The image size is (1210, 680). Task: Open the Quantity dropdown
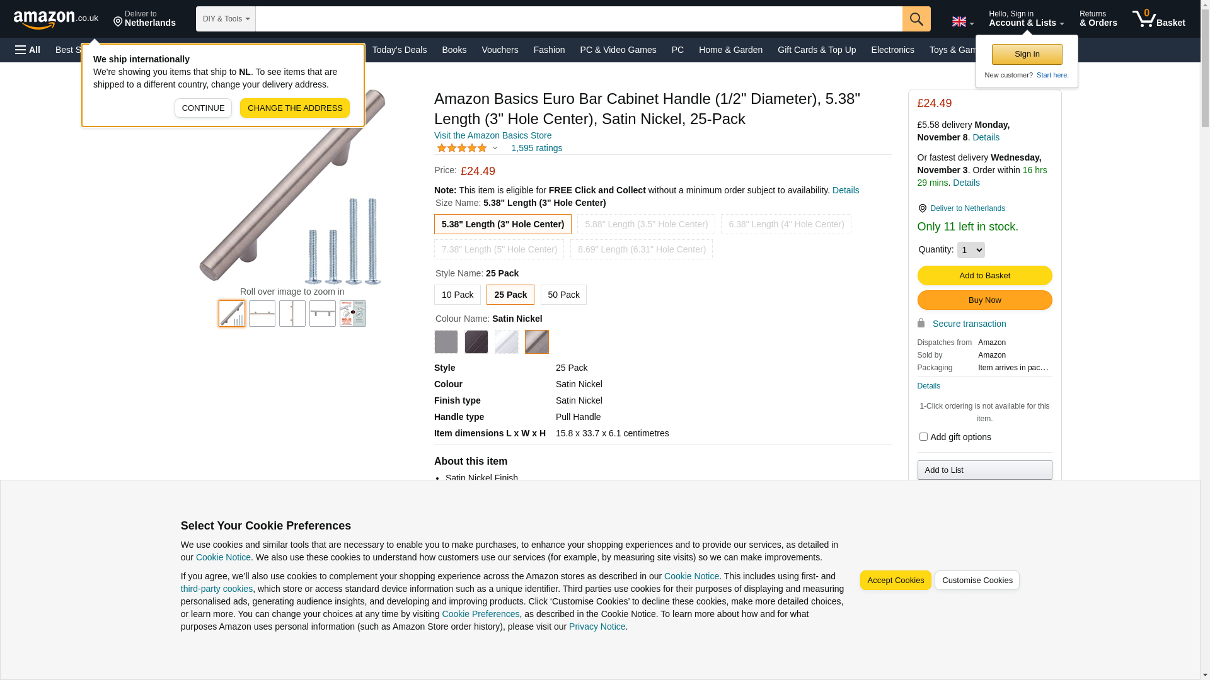point(971,250)
